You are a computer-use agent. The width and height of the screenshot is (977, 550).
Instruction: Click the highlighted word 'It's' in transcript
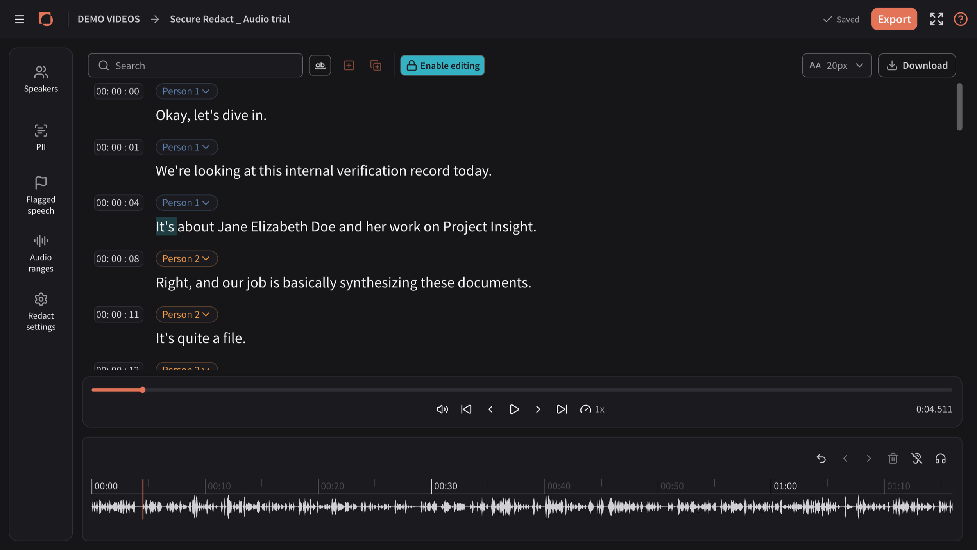click(x=166, y=226)
